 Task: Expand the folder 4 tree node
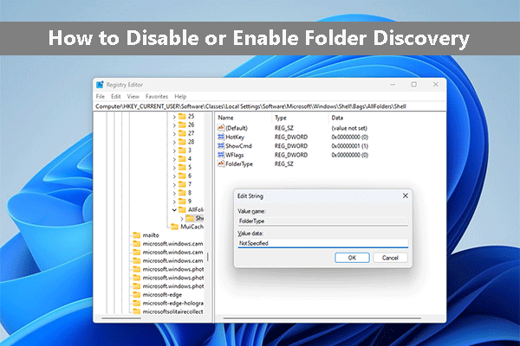click(x=174, y=159)
